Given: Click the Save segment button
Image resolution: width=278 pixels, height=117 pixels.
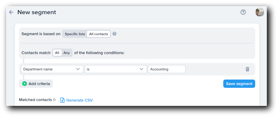Looking at the screenshot, I should click(239, 84).
